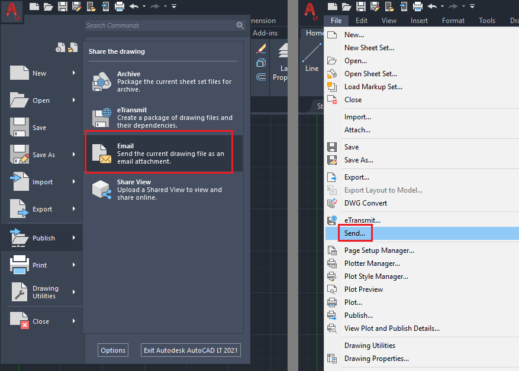Viewport: 519px width, 371px height.
Task: Expand the arrow next to Save As
Action: point(74,154)
